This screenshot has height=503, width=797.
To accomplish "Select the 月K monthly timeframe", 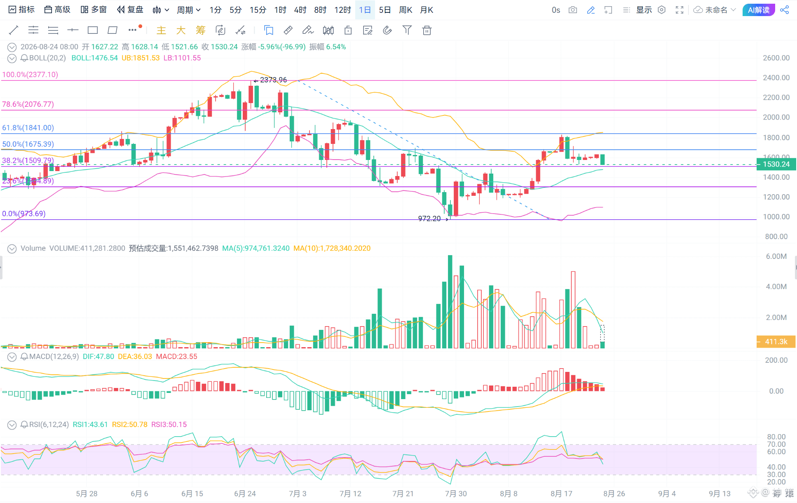I will (427, 10).
